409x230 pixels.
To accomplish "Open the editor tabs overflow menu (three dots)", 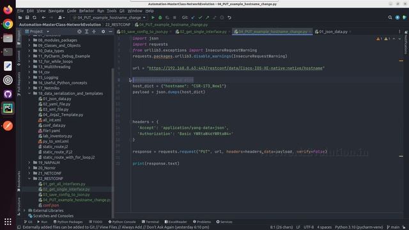I will point(399,31).
